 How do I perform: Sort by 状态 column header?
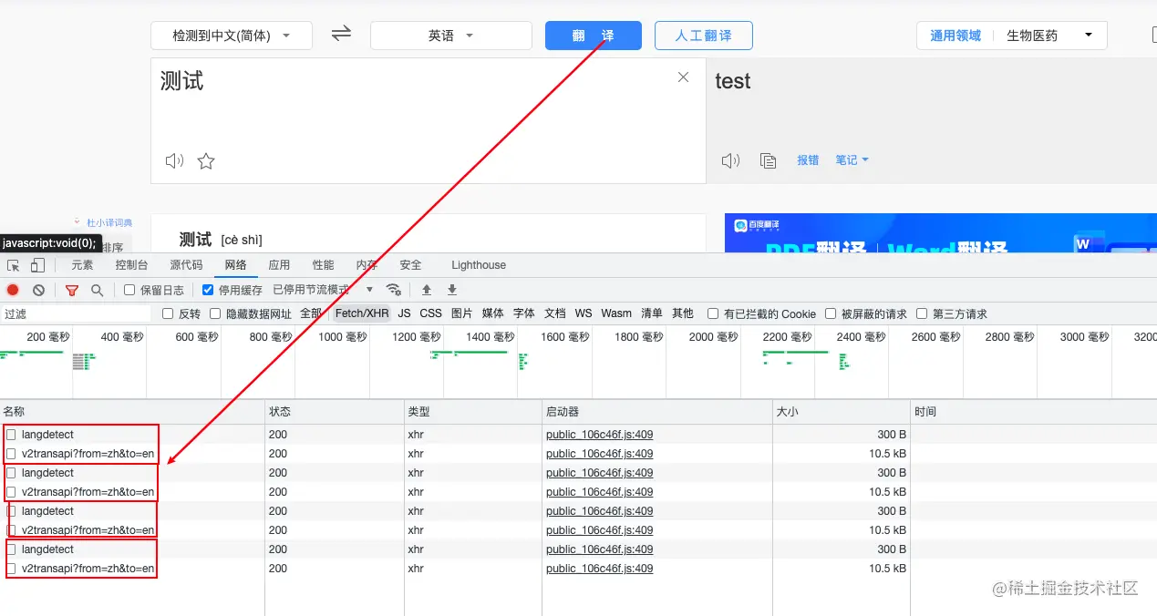point(335,412)
